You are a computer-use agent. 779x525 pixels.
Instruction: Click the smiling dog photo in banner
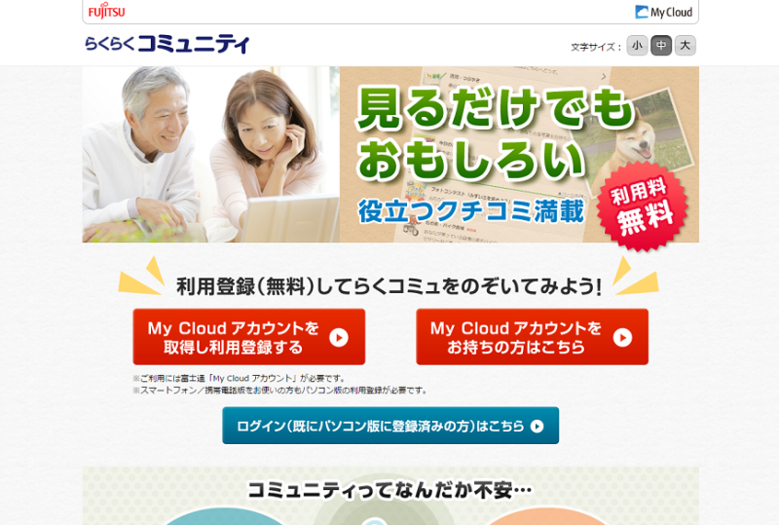637,140
